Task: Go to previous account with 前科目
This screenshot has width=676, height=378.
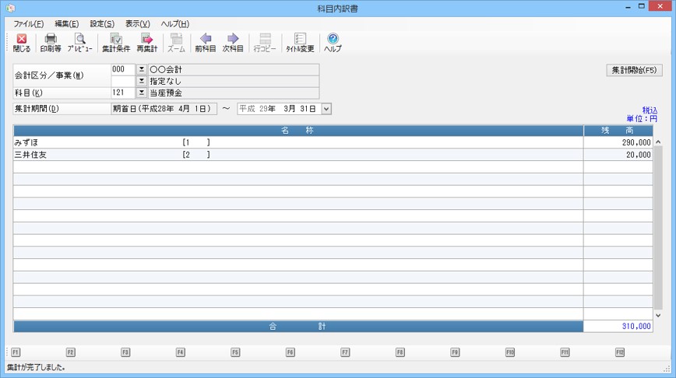Action: tap(206, 43)
